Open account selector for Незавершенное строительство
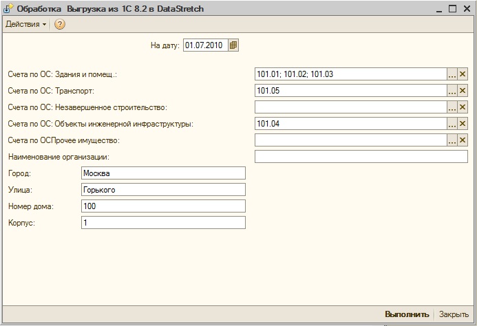477x326 pixels. pos(452,107)
